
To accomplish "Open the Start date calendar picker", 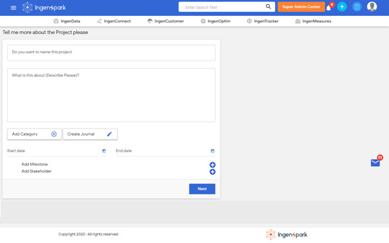I will (104, 151).
